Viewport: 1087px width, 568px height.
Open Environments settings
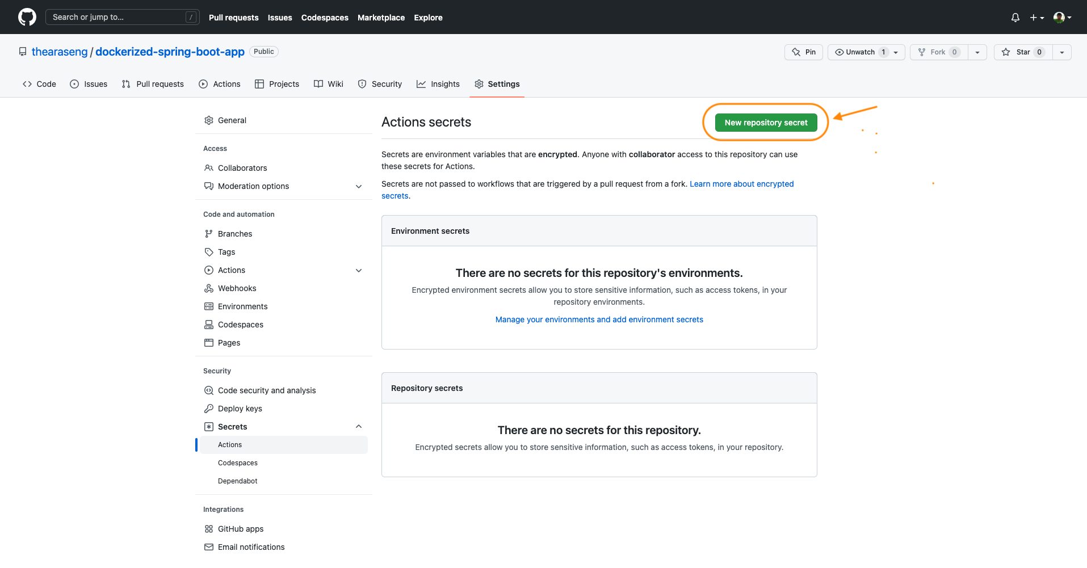click(284, 306)
